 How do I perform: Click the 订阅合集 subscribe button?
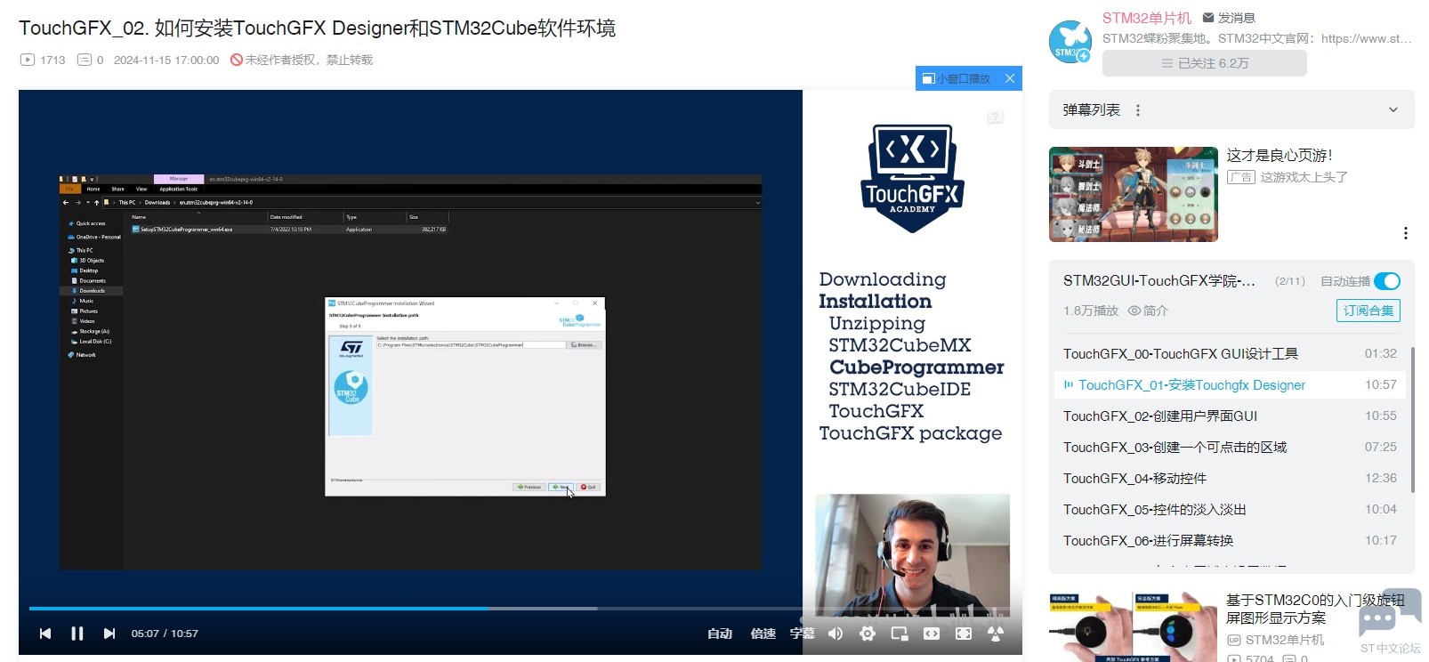(x=1368, y=311)
